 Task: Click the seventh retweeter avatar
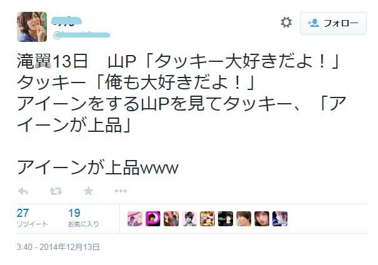tap(244, 219)
